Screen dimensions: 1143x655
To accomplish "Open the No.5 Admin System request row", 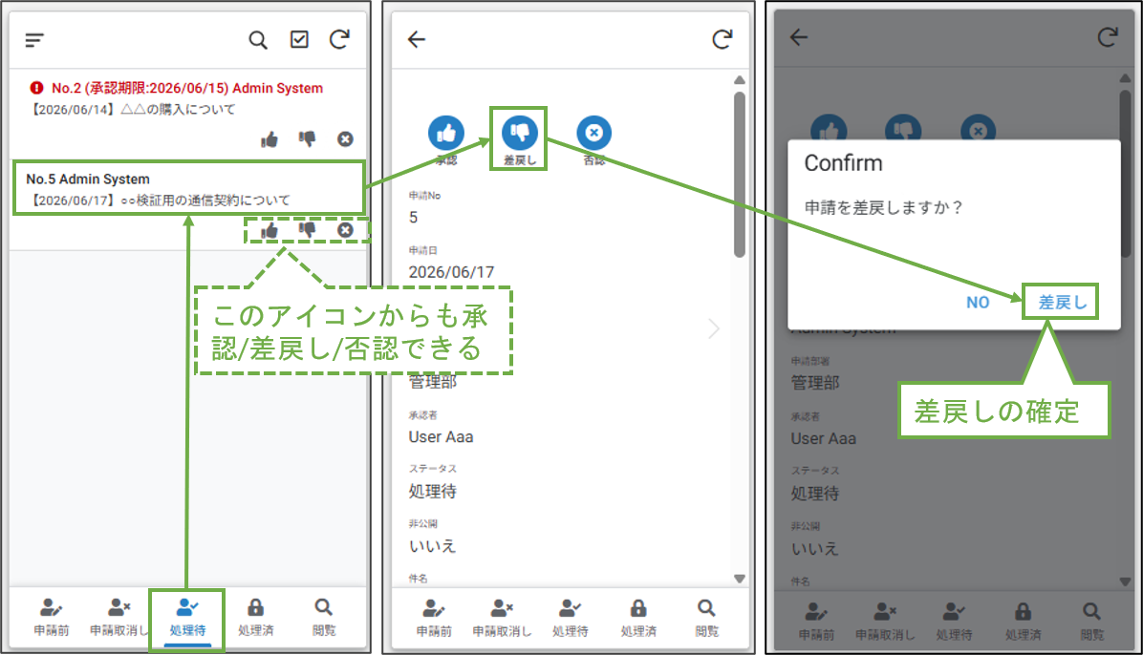I will (x=189, y=189).
